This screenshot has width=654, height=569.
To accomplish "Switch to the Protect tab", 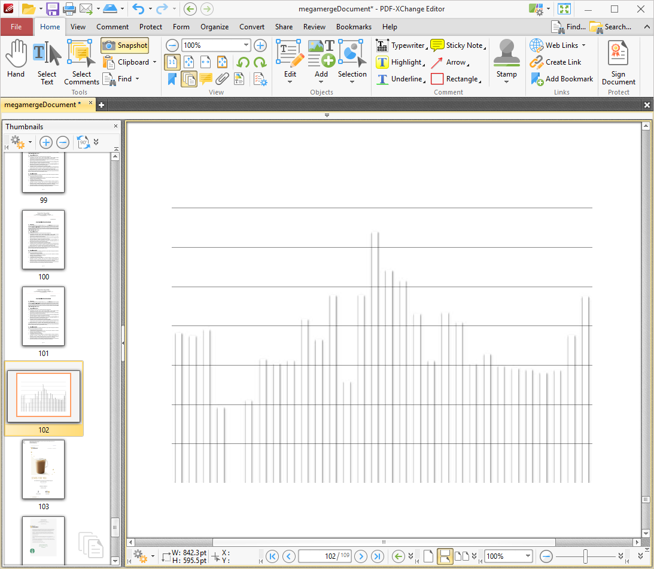I will (x=151, y=27).
